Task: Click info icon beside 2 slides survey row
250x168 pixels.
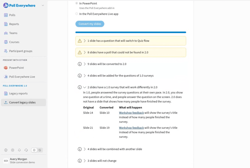Action: 80,87
